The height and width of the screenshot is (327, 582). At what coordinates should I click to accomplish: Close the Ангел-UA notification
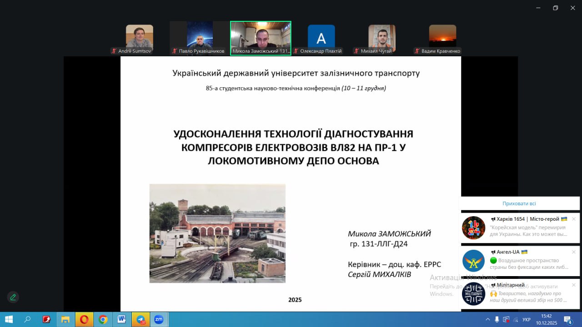click(573, 252)
